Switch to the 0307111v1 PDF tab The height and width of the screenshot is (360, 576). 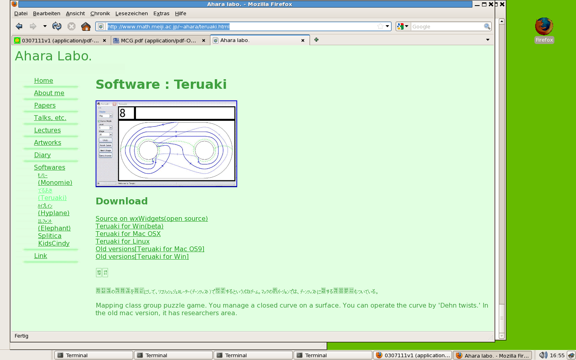tap(60, 40)
